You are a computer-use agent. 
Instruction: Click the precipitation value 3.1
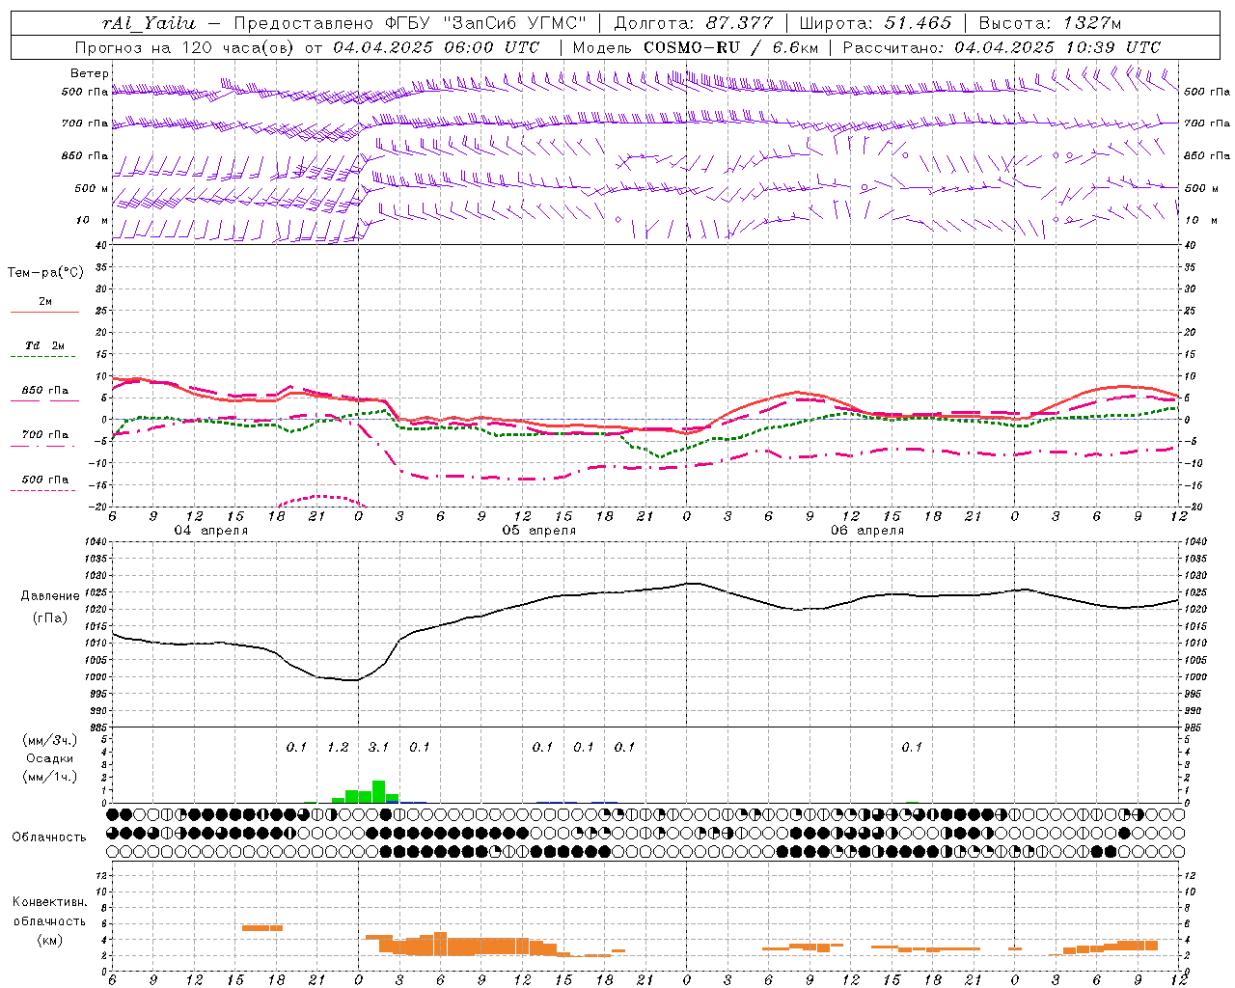coord(378,747)
